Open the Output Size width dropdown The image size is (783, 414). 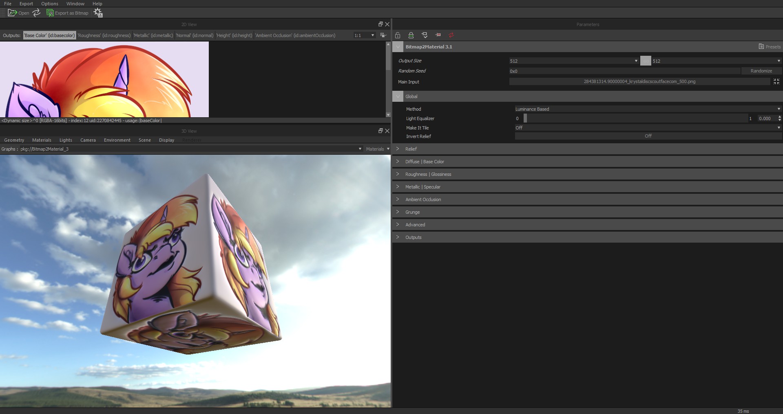[574, 61]
